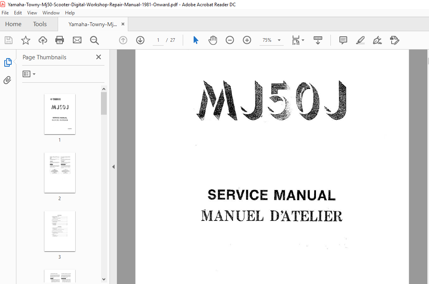Image resolution: width=429 pixels, height=284 pixels.
Task: Click thumbnails scrollbar down arrow
Action: click(104, 279)
